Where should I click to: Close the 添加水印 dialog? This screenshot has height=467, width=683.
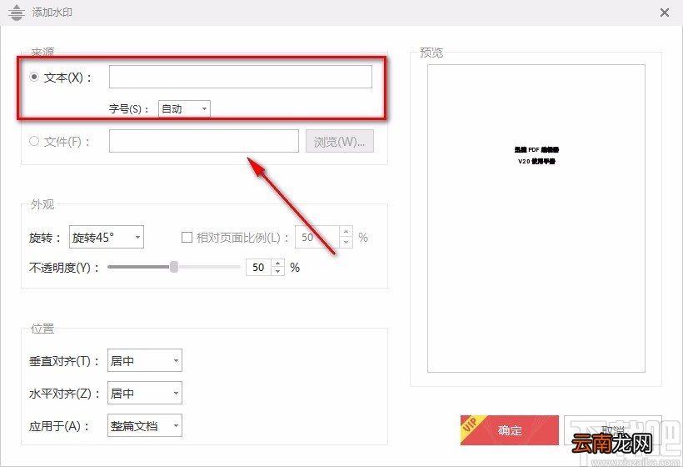pos(665,13)
